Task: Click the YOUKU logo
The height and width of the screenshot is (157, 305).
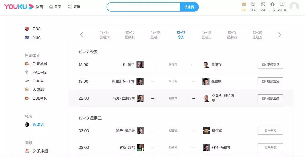Action: [x=19, y=7]
